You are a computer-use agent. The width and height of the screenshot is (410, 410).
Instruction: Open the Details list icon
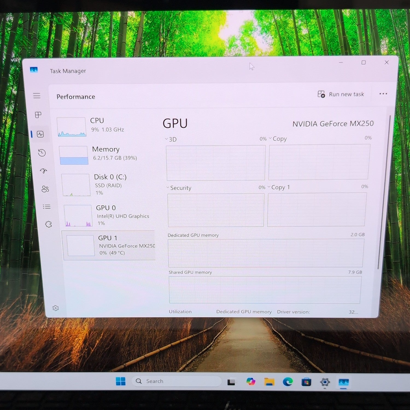click(47, 207)
